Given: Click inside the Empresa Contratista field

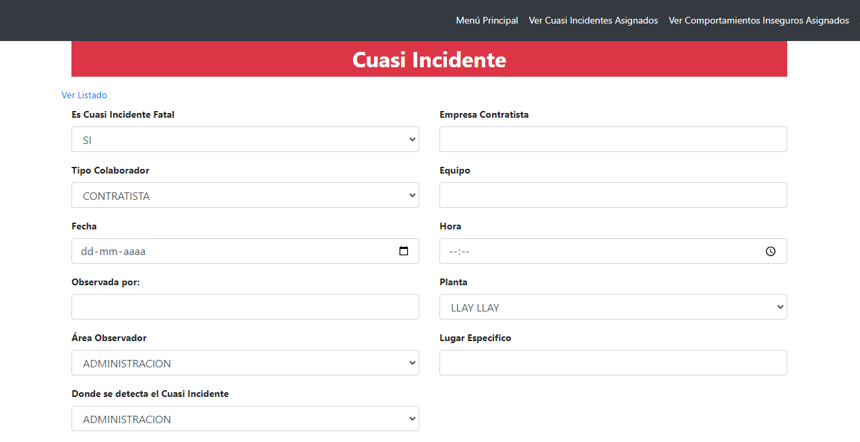Looking at the screenshot, I should coord(613,139).
